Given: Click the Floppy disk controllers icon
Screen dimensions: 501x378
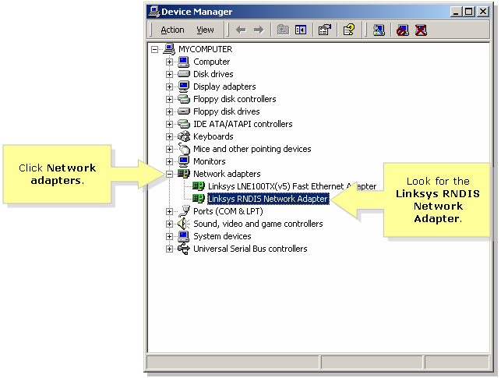Looking at the screenshot, I should pyautogui.click(x=184, y=99).
